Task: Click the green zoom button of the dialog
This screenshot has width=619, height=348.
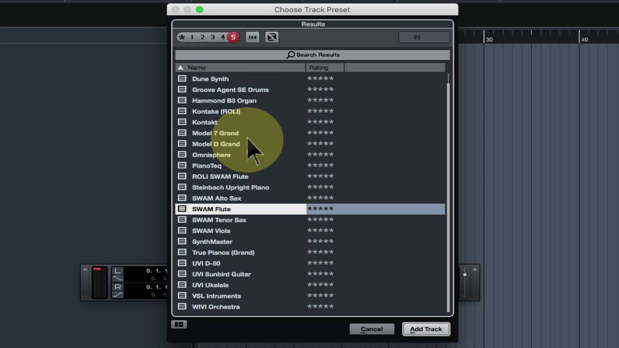Action: point(200,9)
